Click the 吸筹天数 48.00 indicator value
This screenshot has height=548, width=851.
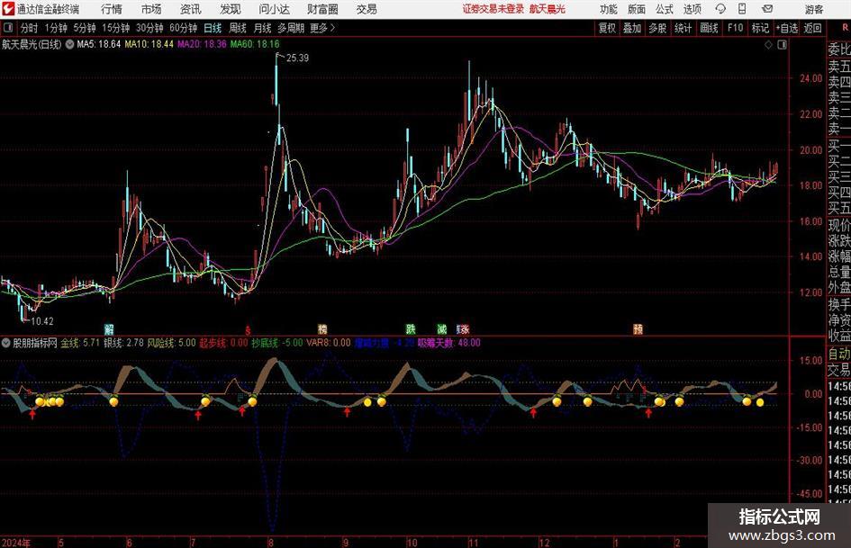448,343
